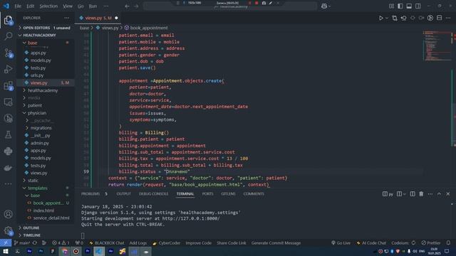Open the Docker whale icon in activity bar
The width and height of the screenshot is (456, 256).
[x=8, y=168]
